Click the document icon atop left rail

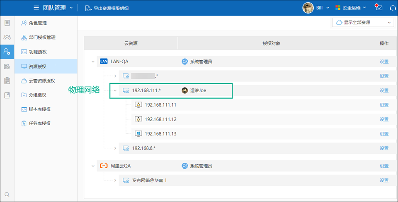click(7, 23)
